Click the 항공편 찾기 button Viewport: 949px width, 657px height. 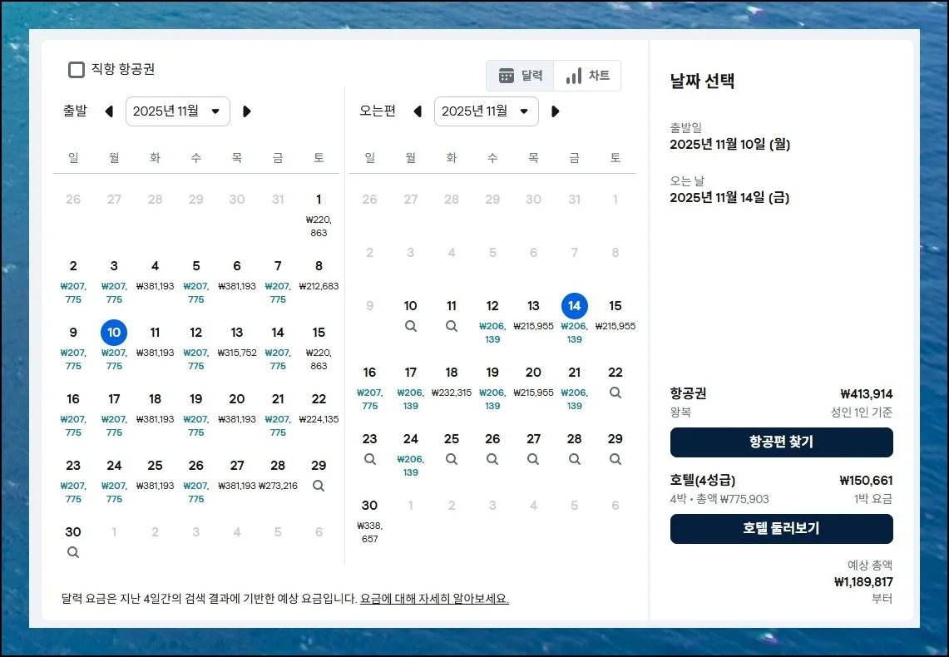[x=781, y=442]
